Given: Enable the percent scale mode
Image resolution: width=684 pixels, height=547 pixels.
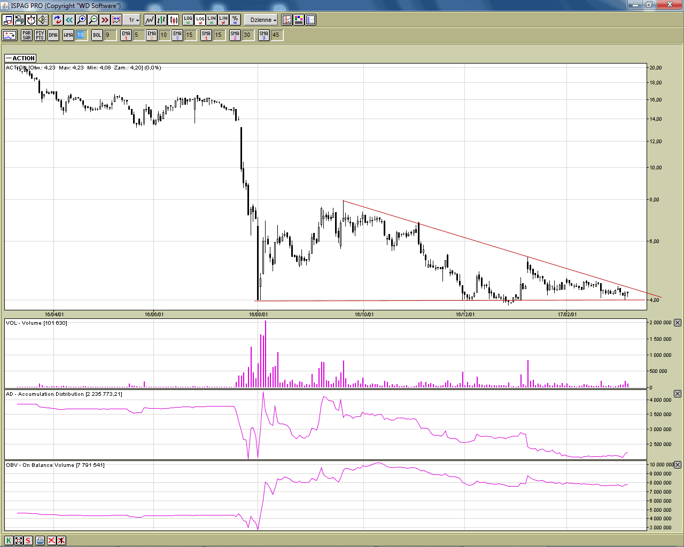Looking at the screenshot, I should tap(235, 20).
